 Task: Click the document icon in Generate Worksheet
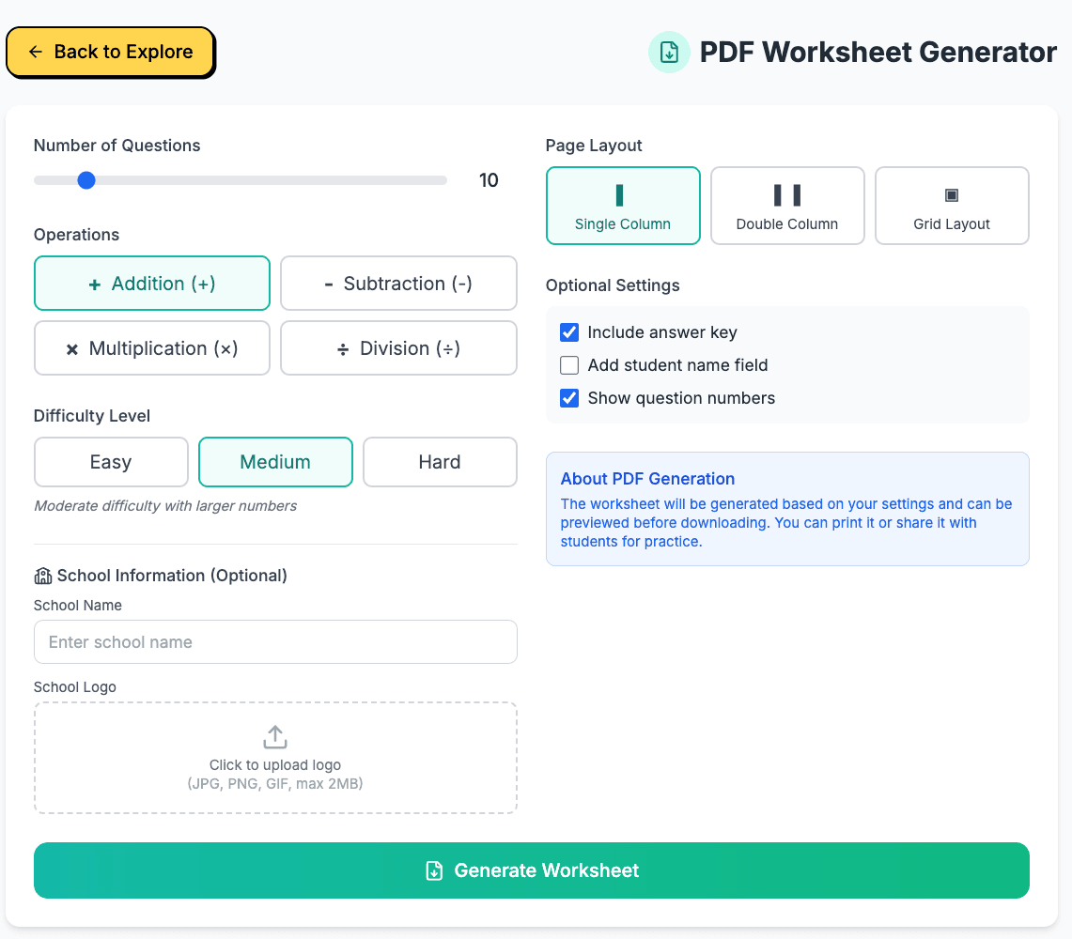coord(434,870)
